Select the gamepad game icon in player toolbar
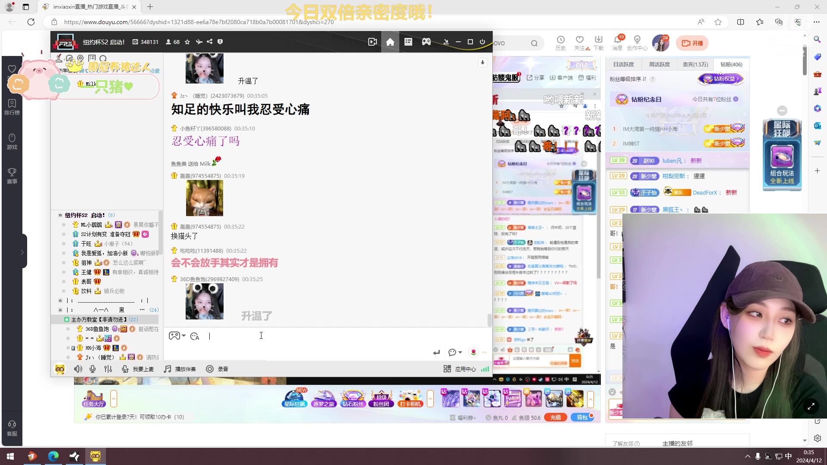The image size is (827, 465). pos(426,42)
